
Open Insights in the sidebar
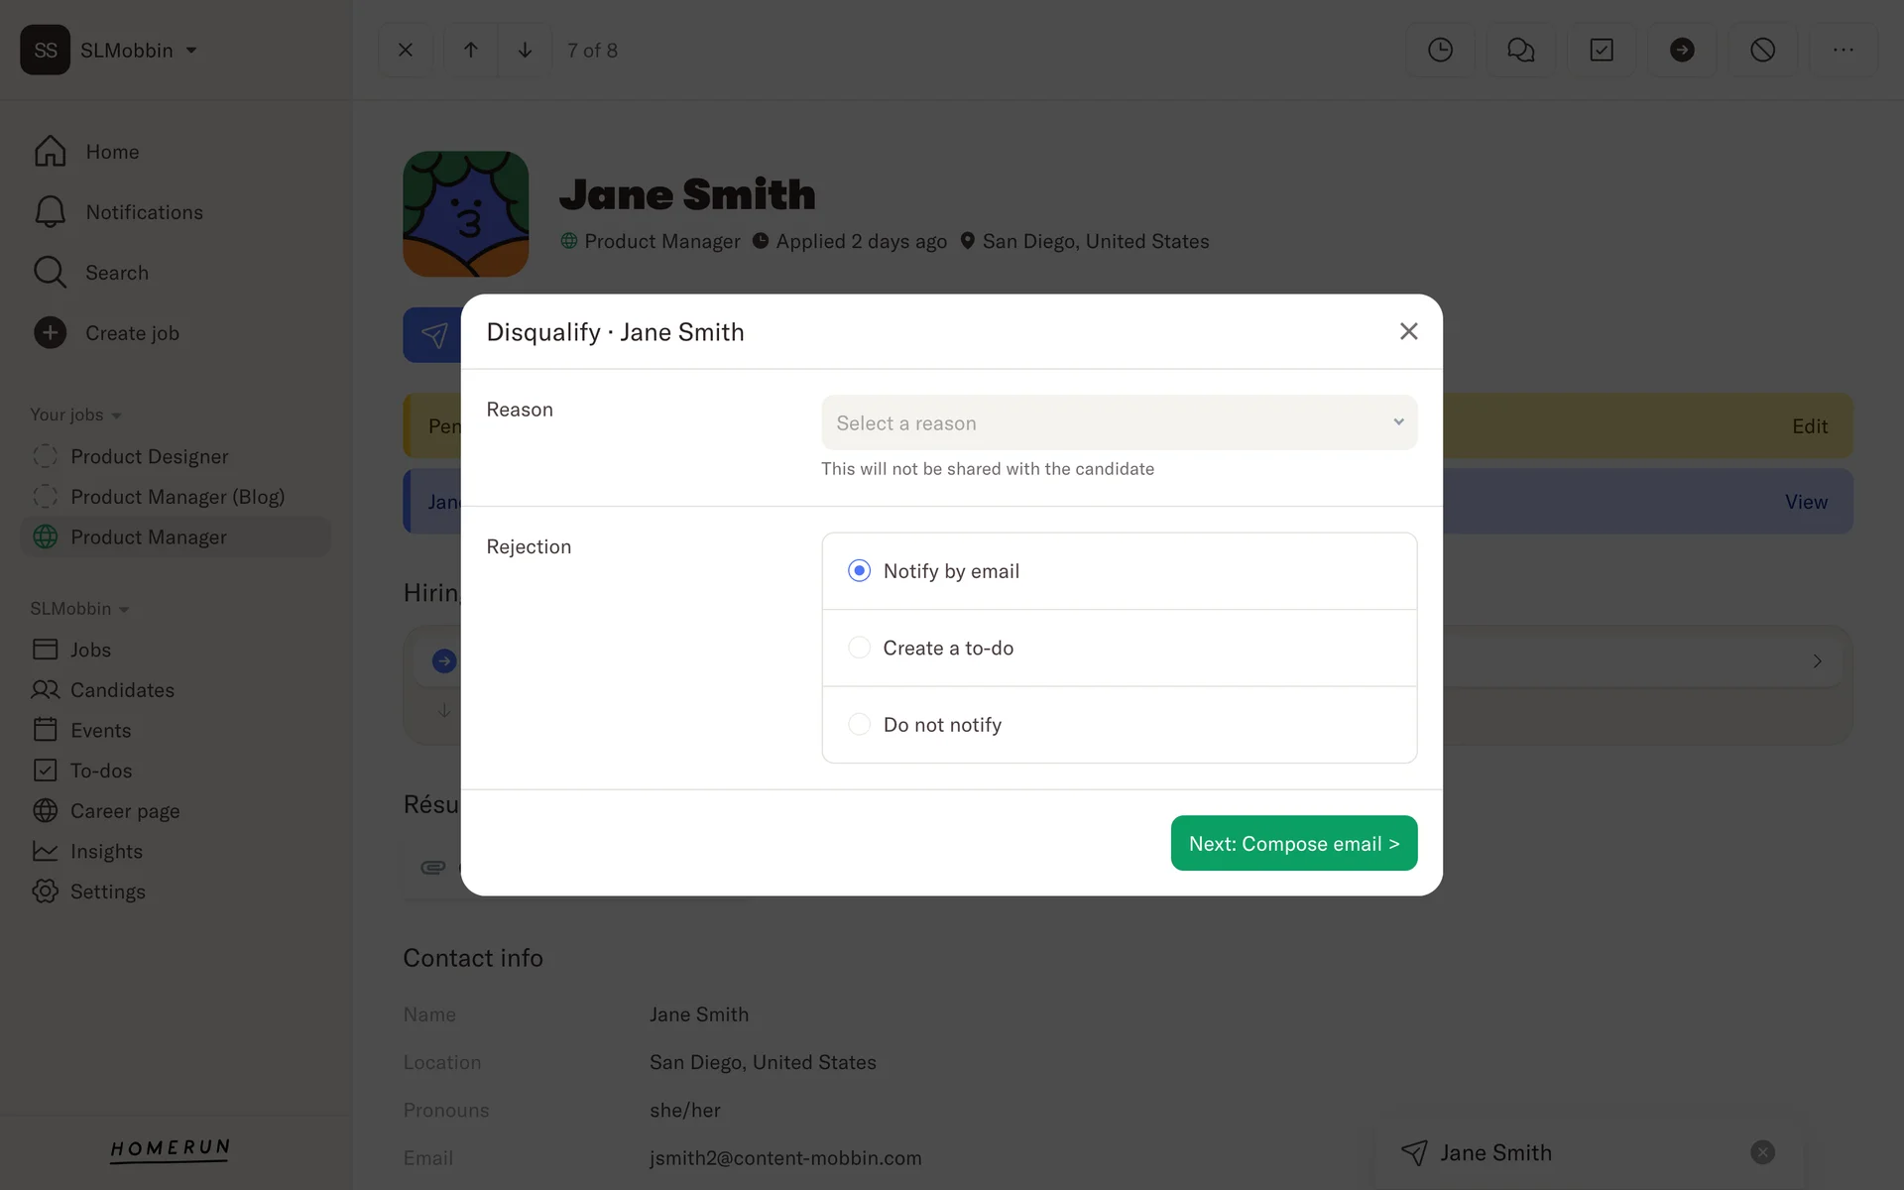(106, 852)
